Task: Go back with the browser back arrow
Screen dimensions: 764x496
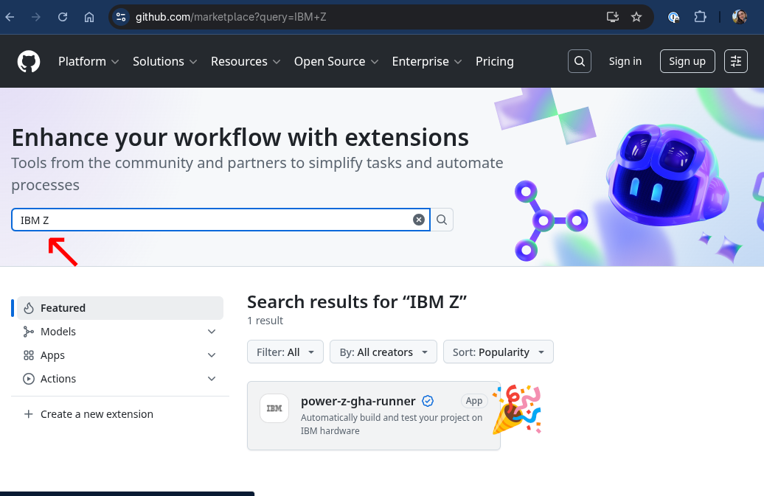Action: pyautogui.click(x=10, y=17)
